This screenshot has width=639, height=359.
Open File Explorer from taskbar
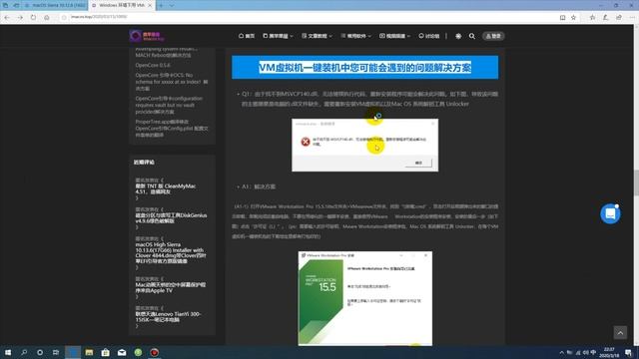coord(89,352)
